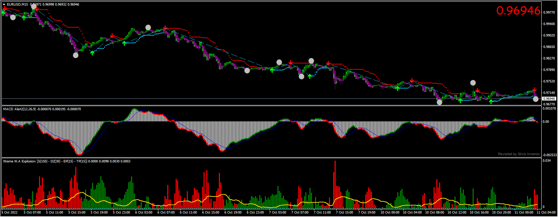Screen dimensions: 558x217
Task: Click time axis label 5 Oct 15:00
Action: [x=77, y=212]
